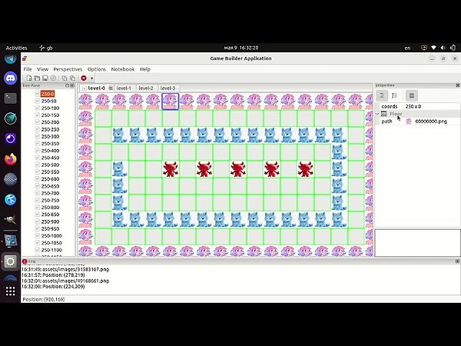Click the Copy toolbar icon
The height and width of the screenshot is (346, 461).
pos(64,78)
